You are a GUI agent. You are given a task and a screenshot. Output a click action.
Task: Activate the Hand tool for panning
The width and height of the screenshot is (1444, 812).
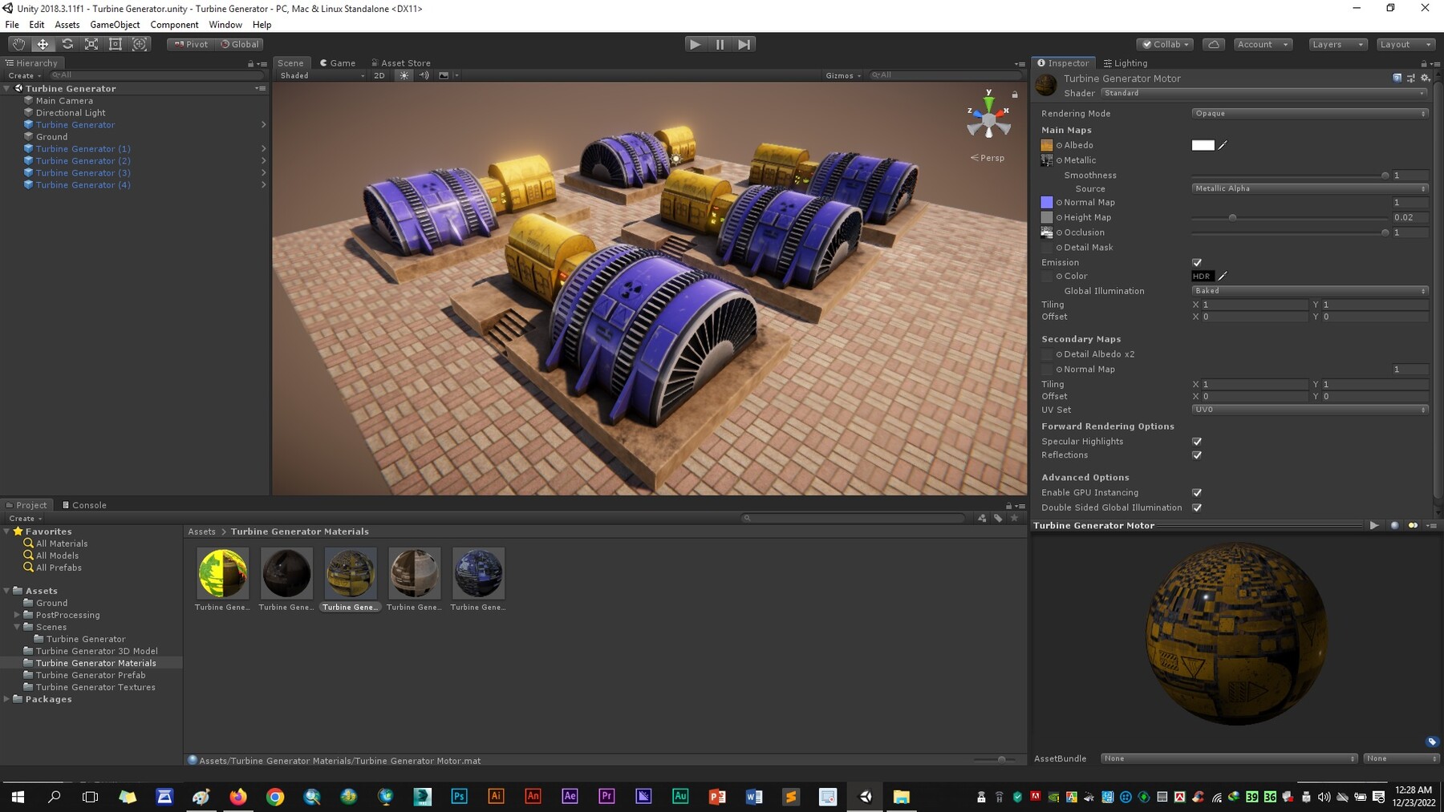[x=18, y=44]
